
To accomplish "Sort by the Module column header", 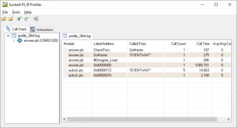I will [69, 44].
